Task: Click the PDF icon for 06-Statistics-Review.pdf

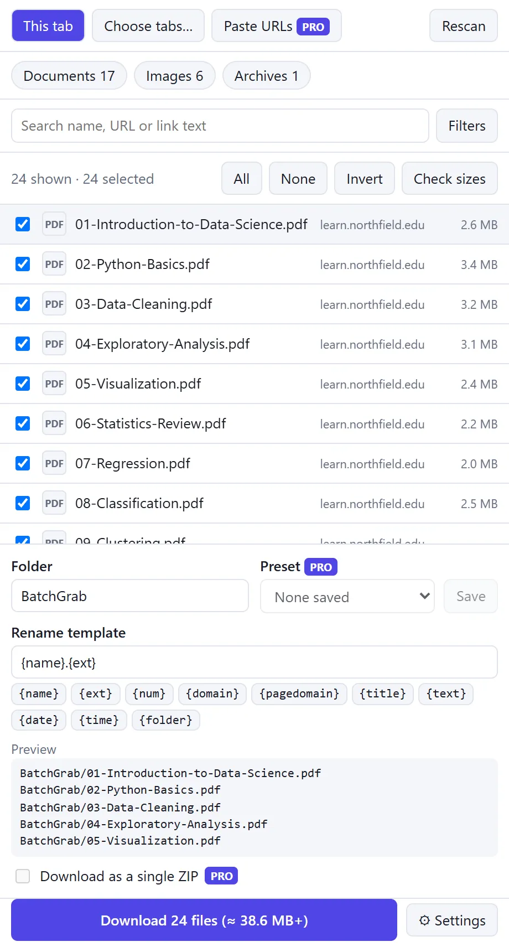Action: [x=54, y=423]
